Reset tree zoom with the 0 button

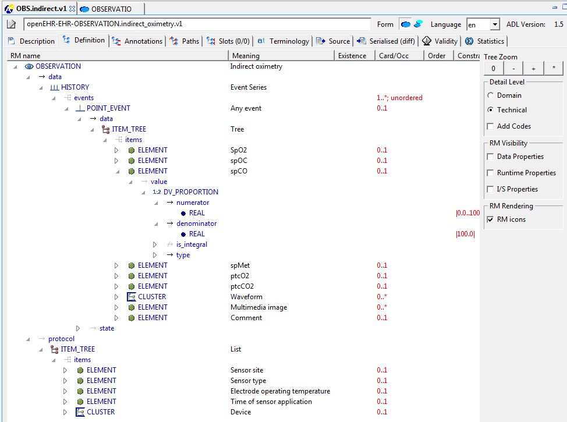point(493,68)
